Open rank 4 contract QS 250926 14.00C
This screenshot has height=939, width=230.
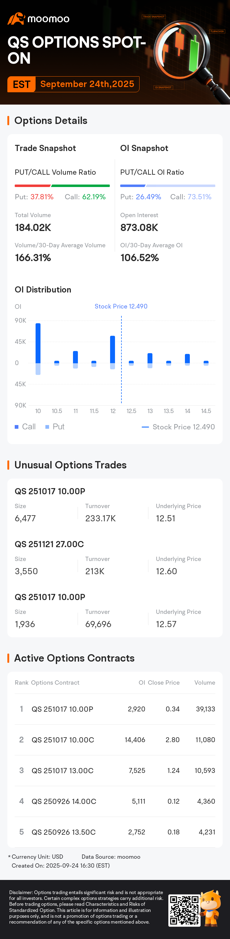pyautogui.click(x=64, y=801)
